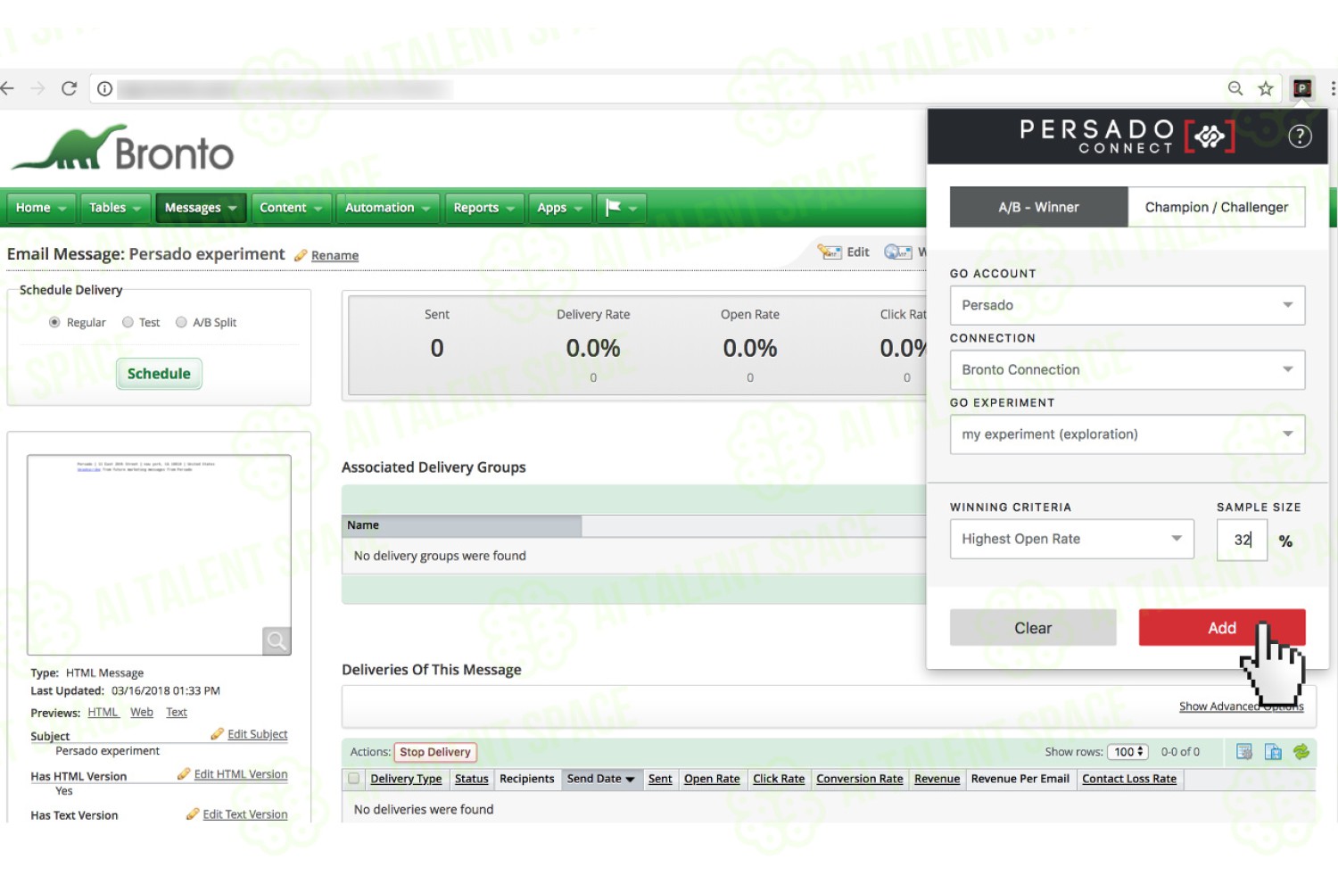Switch to Champion / Challenger tab

[x=1217, y=207]
